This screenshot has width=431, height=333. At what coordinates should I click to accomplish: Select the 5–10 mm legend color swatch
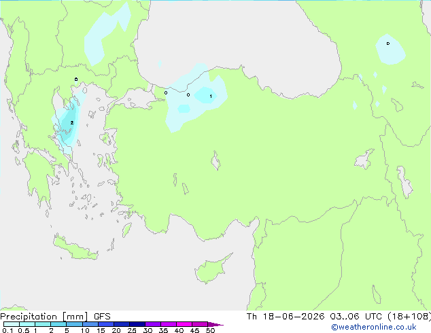tap(74, 324)
